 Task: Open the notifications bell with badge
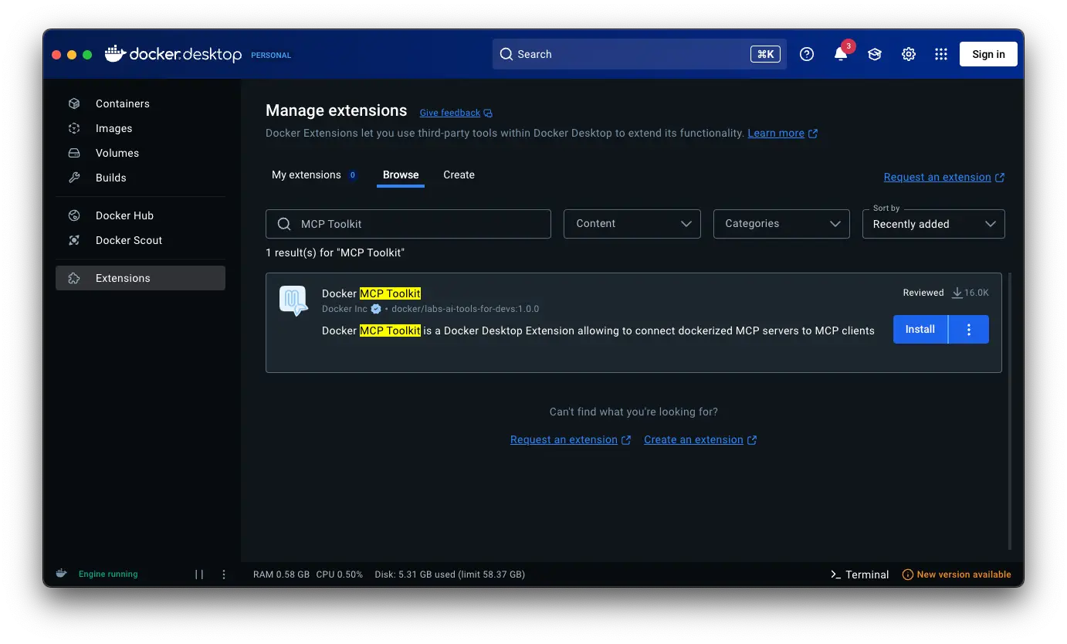(841, 54)
